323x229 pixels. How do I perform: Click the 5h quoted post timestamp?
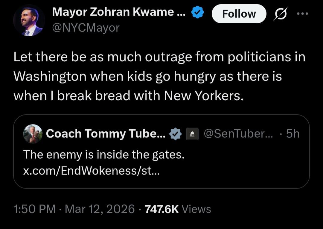(292, 134)
